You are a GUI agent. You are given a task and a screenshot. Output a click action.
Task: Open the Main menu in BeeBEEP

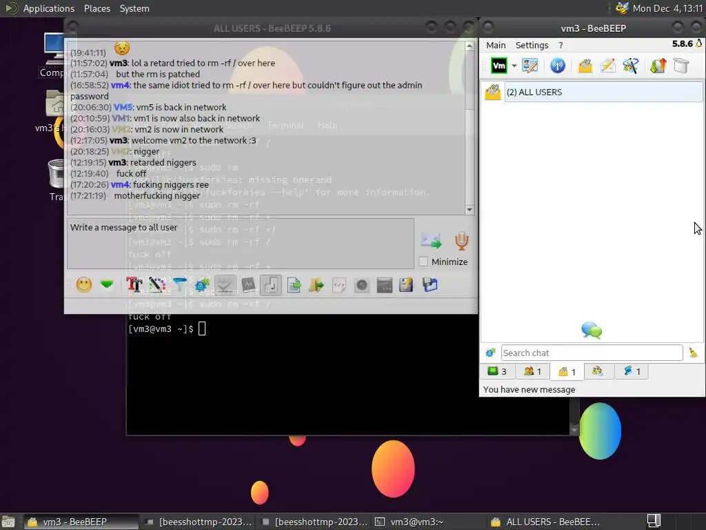pyautogui.click(x=496, y=45)
